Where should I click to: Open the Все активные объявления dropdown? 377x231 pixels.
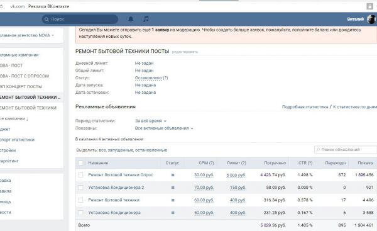click(x=164, y=128)
